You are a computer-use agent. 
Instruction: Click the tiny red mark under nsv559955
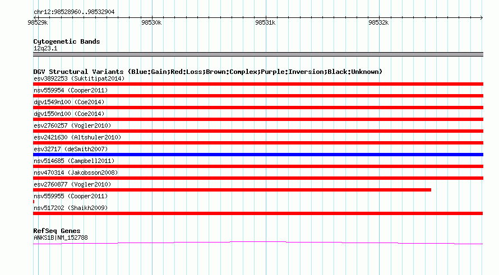[34, 202]
